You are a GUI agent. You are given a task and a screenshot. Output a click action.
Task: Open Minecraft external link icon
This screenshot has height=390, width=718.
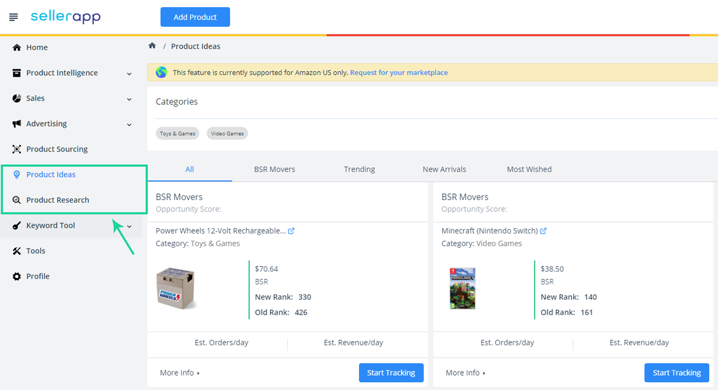(543, 231)
